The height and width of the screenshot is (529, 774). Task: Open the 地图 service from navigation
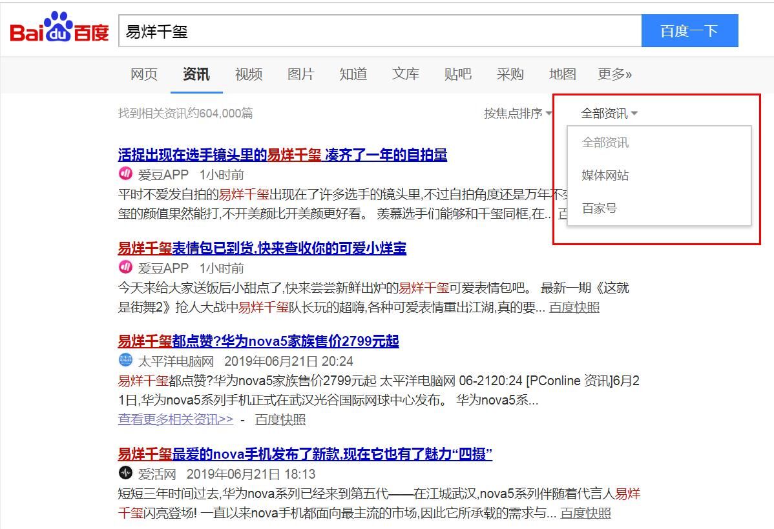562,74
